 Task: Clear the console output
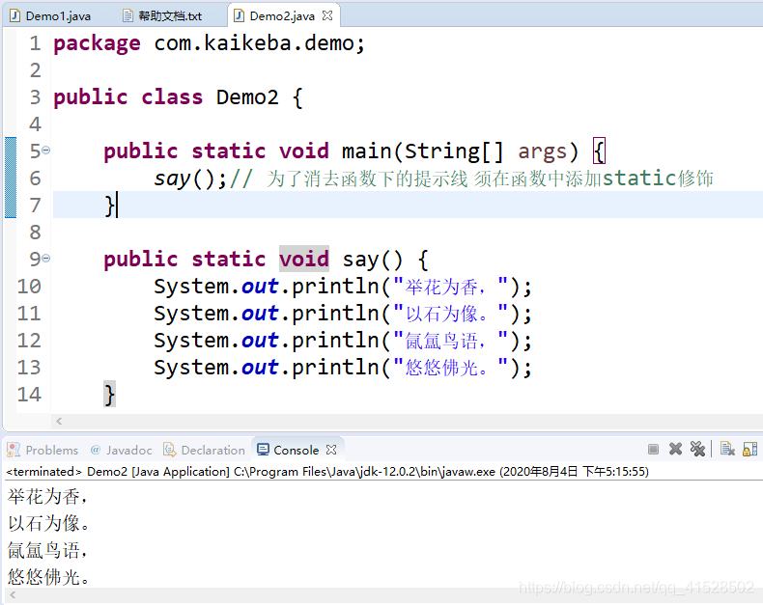pyautogui.click(x=727, y=449)
